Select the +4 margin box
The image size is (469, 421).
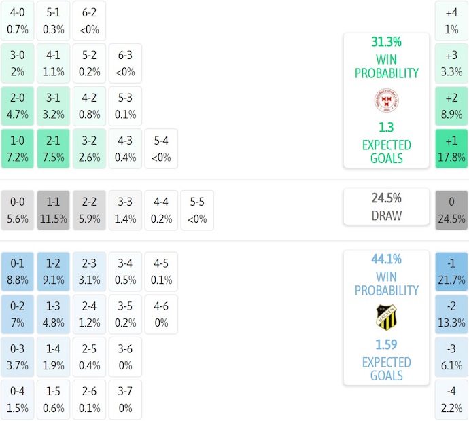click(x=452, y=21)
